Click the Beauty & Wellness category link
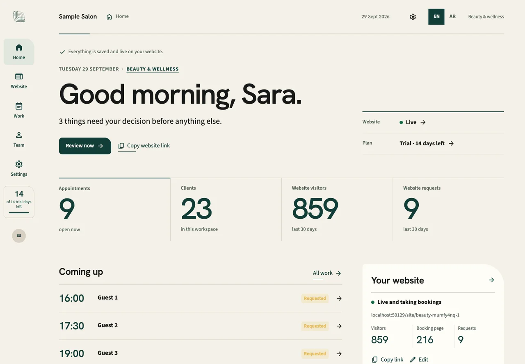The width and height of the screenshot is (525, 364). tap(153, 69)
